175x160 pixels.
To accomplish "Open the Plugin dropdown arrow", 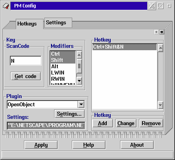I will click(x=81, y=104).
